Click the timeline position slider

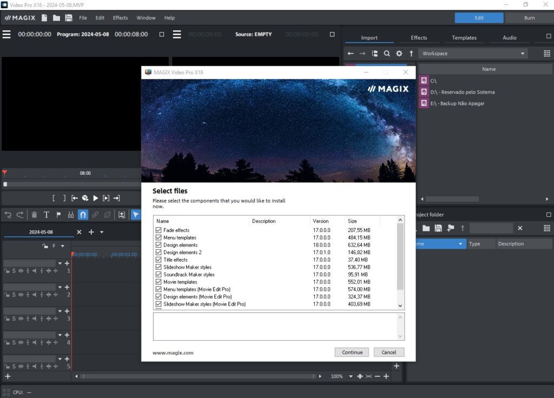[5, 184]
